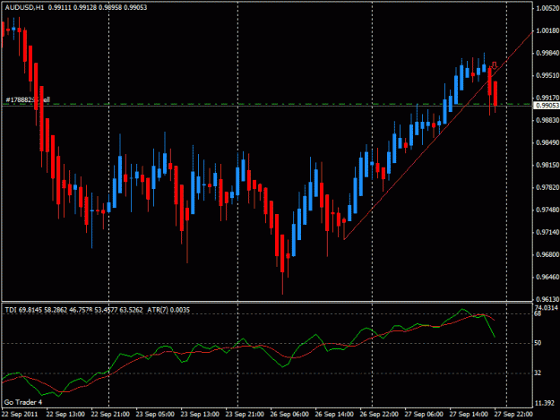Click the 22 Sep 2011 date label
Screen dimensions: 560x420
pyautogui.click(x=20, y=415)
